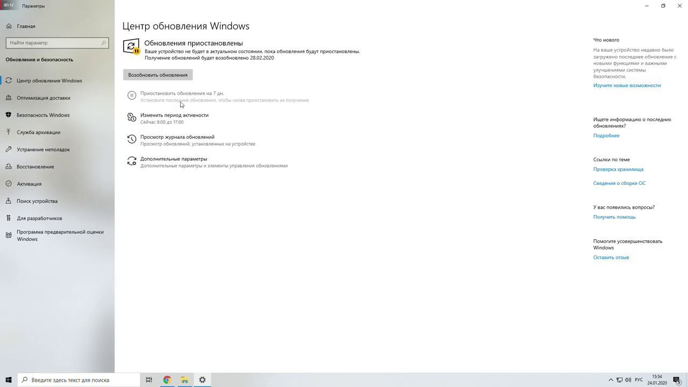Click the Получить помощь link

coord(614,217)
